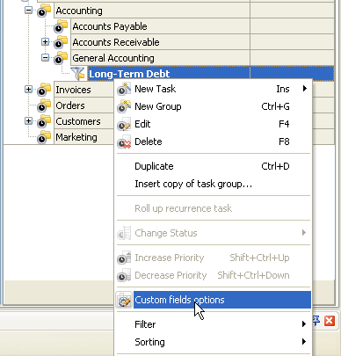Open the Sorting submenu
Image resolution: width=341 pixels, height=356 pixels.
[x=214, y=342]
